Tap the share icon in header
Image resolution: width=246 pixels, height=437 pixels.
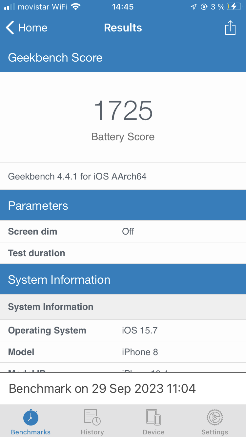(x=230, y=28)
